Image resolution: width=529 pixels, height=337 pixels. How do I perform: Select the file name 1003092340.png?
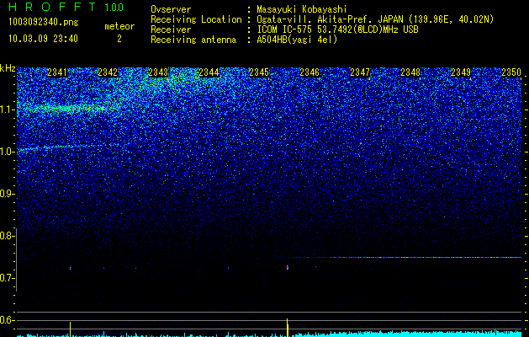pos(44,23)
